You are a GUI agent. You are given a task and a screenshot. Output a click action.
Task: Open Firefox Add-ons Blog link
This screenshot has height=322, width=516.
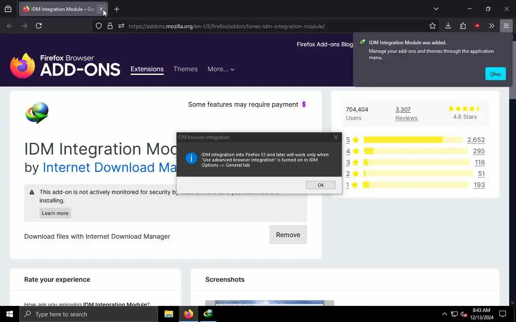[325, 44]
